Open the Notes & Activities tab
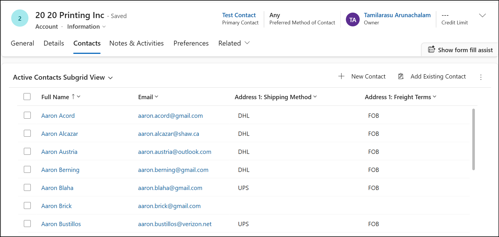The image size is (499, 237). pyautogui.click(x=136, y=43)
